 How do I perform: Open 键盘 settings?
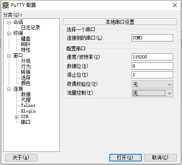26,39
